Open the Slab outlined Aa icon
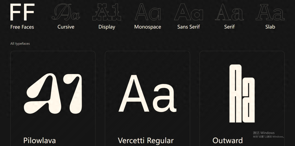This screenshot has width=295, height=146. point(270,12)
